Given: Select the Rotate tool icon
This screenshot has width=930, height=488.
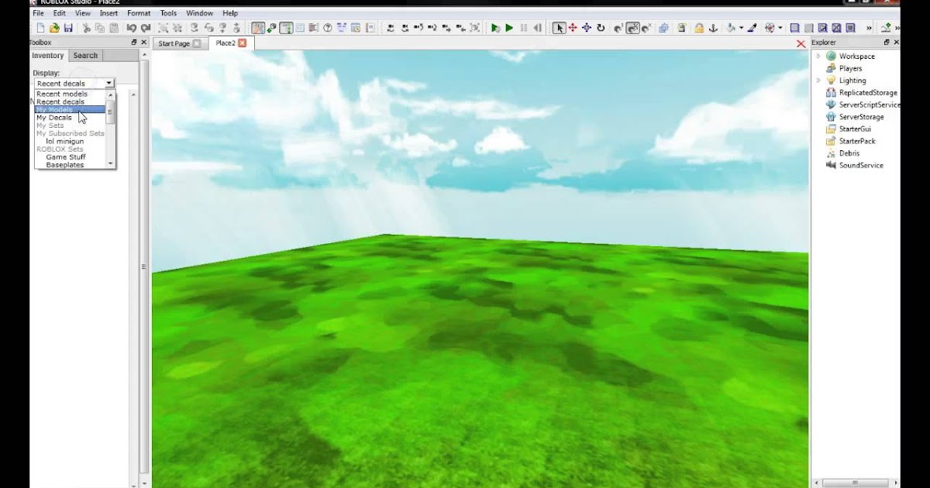Looking at the screenshot, I should click(x=601, y=28).
